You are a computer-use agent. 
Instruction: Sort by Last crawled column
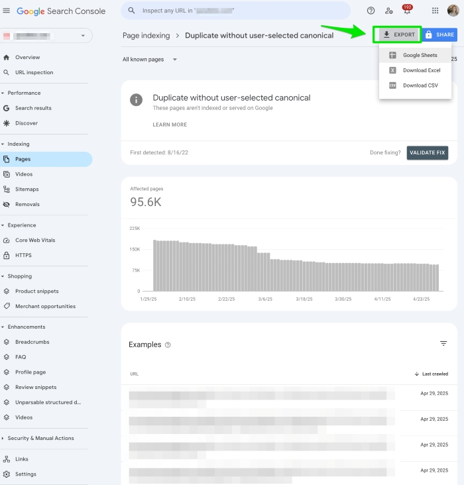pyautogui.click(x=432, y=374)
